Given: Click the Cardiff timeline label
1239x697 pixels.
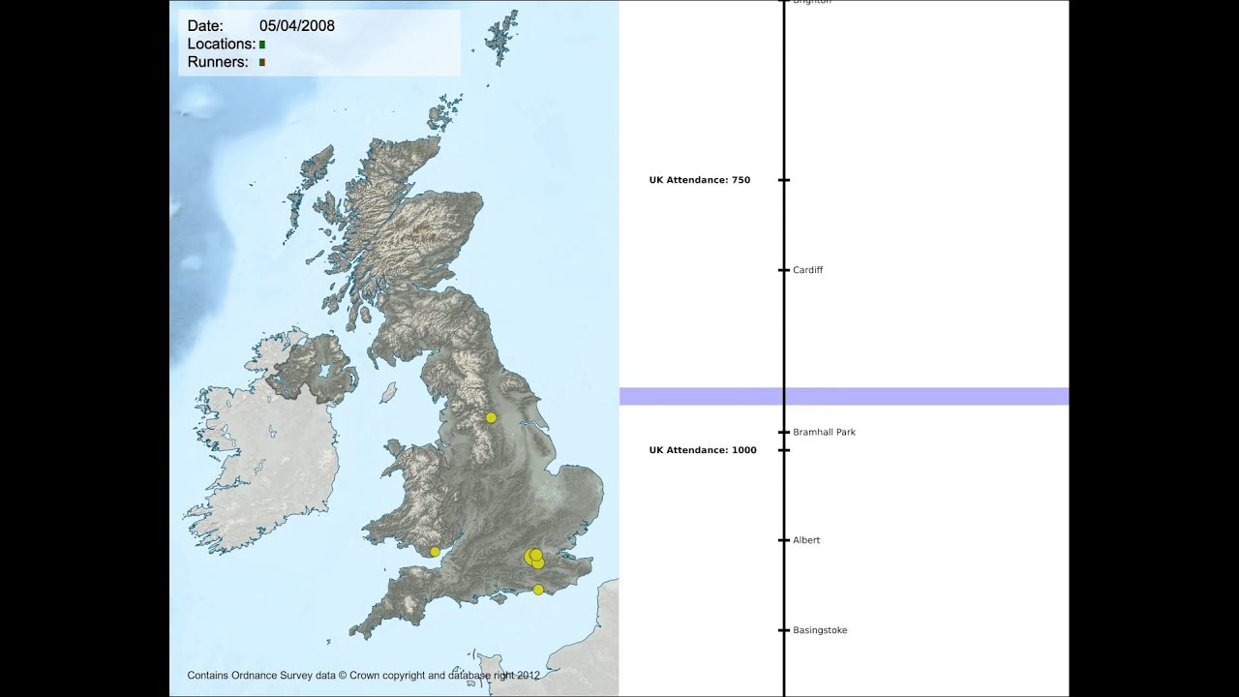Looking at the screenshot, I should (x=807, y=270).
